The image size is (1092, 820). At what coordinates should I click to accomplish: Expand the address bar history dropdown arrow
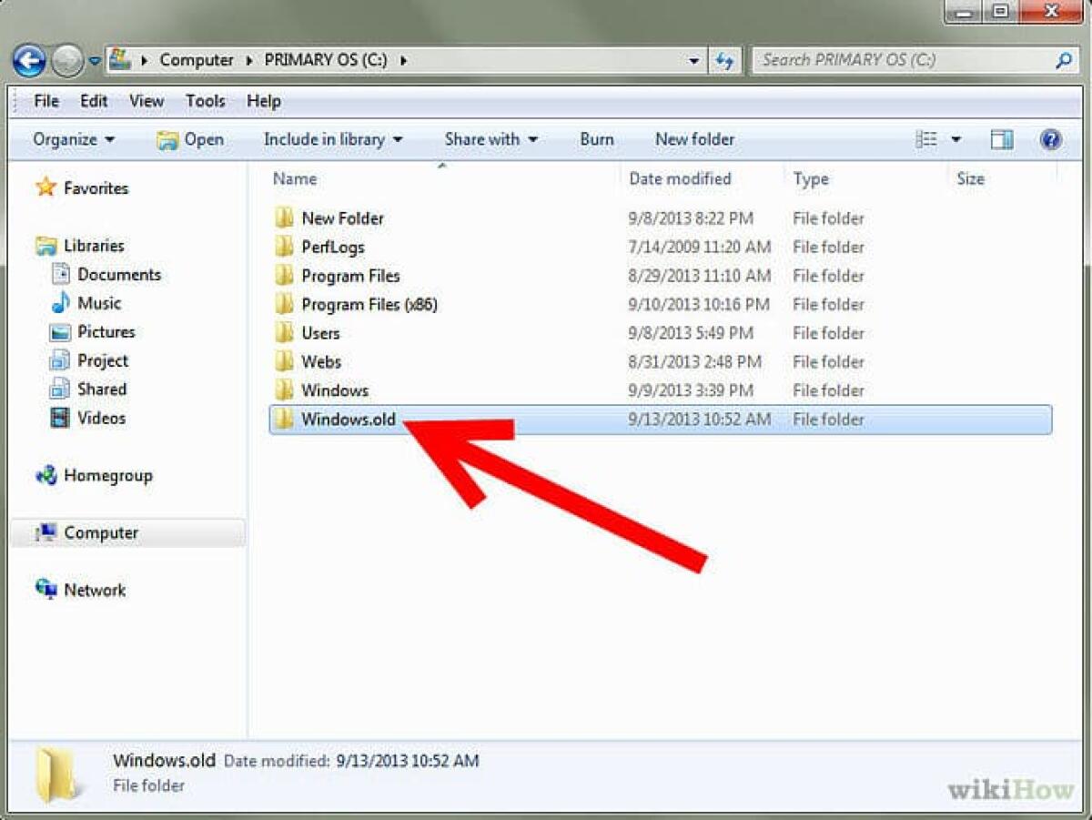(694, 60)
